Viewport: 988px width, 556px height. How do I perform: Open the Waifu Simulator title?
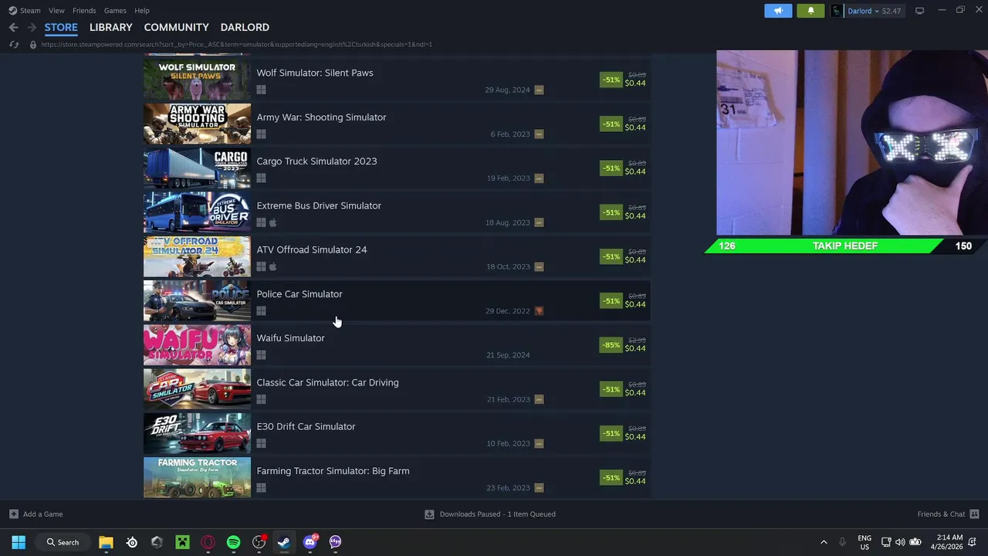[x=290, y=337]
